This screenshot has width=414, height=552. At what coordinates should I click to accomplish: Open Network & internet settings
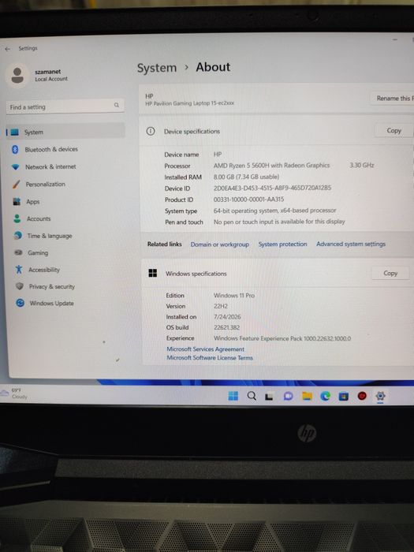(50, 166)
